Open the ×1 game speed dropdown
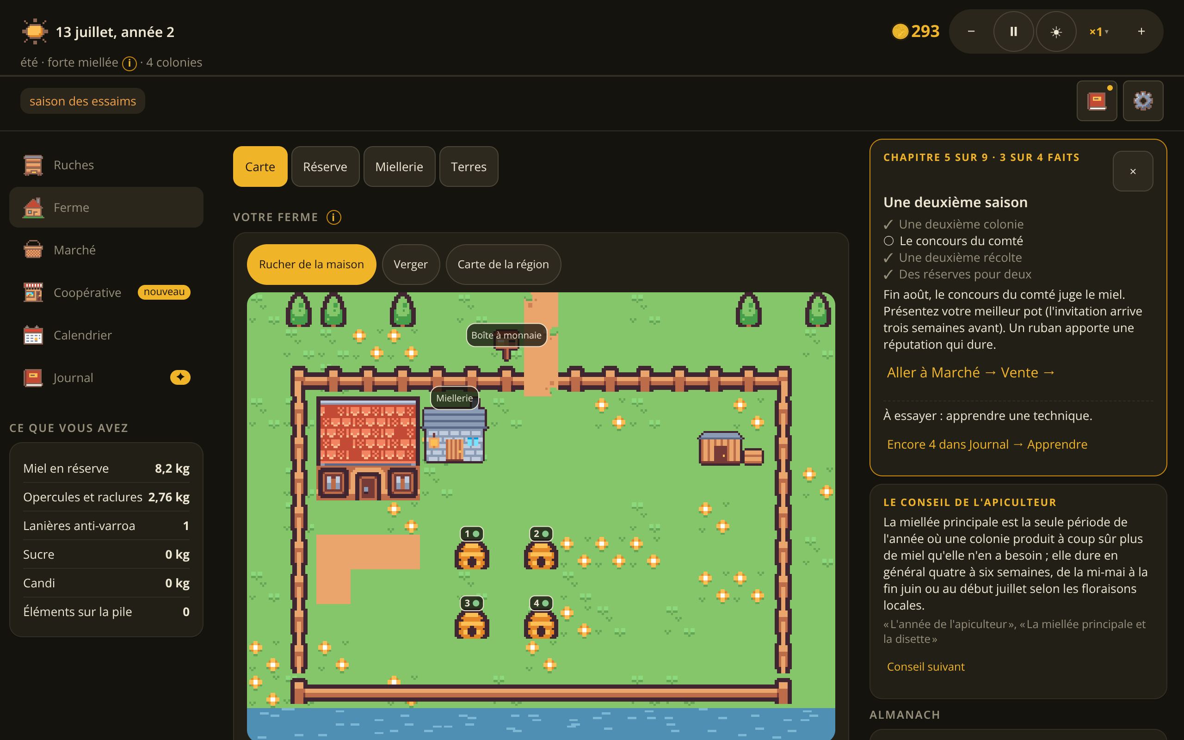 (x=1098, y=32)
